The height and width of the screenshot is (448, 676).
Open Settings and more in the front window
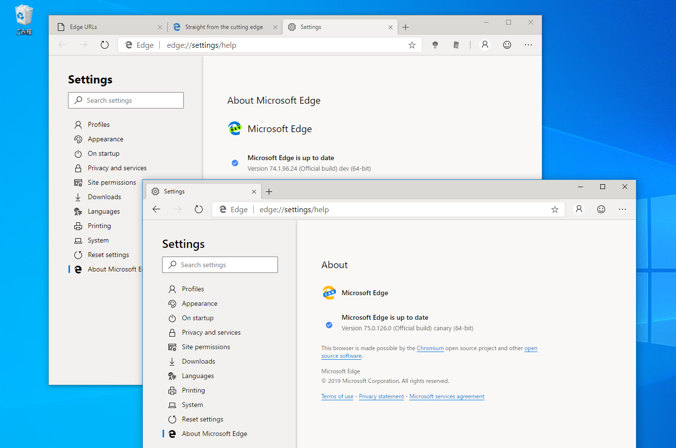[622, 209]
